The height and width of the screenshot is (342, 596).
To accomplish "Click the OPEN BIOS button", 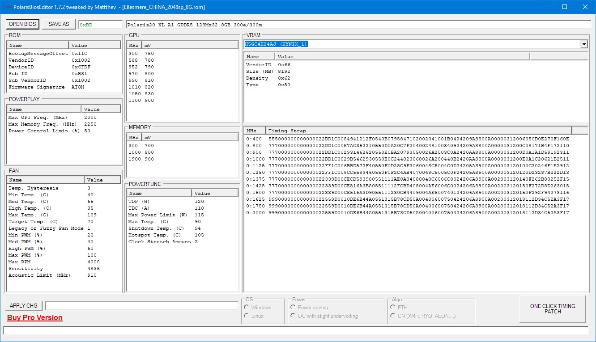I will pos(22,24).
